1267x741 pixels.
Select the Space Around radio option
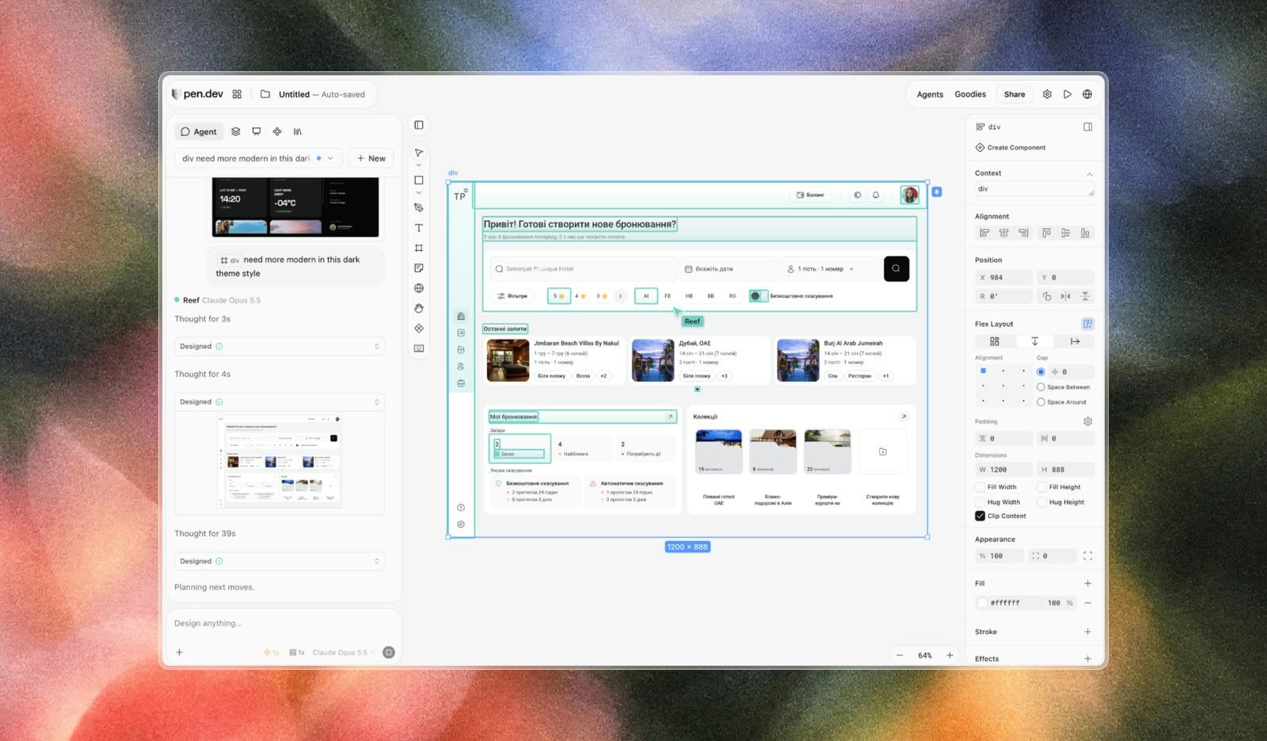1041,402
